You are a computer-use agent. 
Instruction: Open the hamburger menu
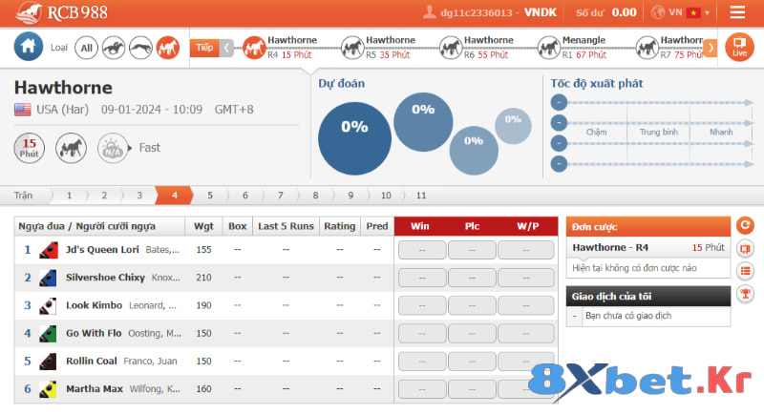coord(737,12)
